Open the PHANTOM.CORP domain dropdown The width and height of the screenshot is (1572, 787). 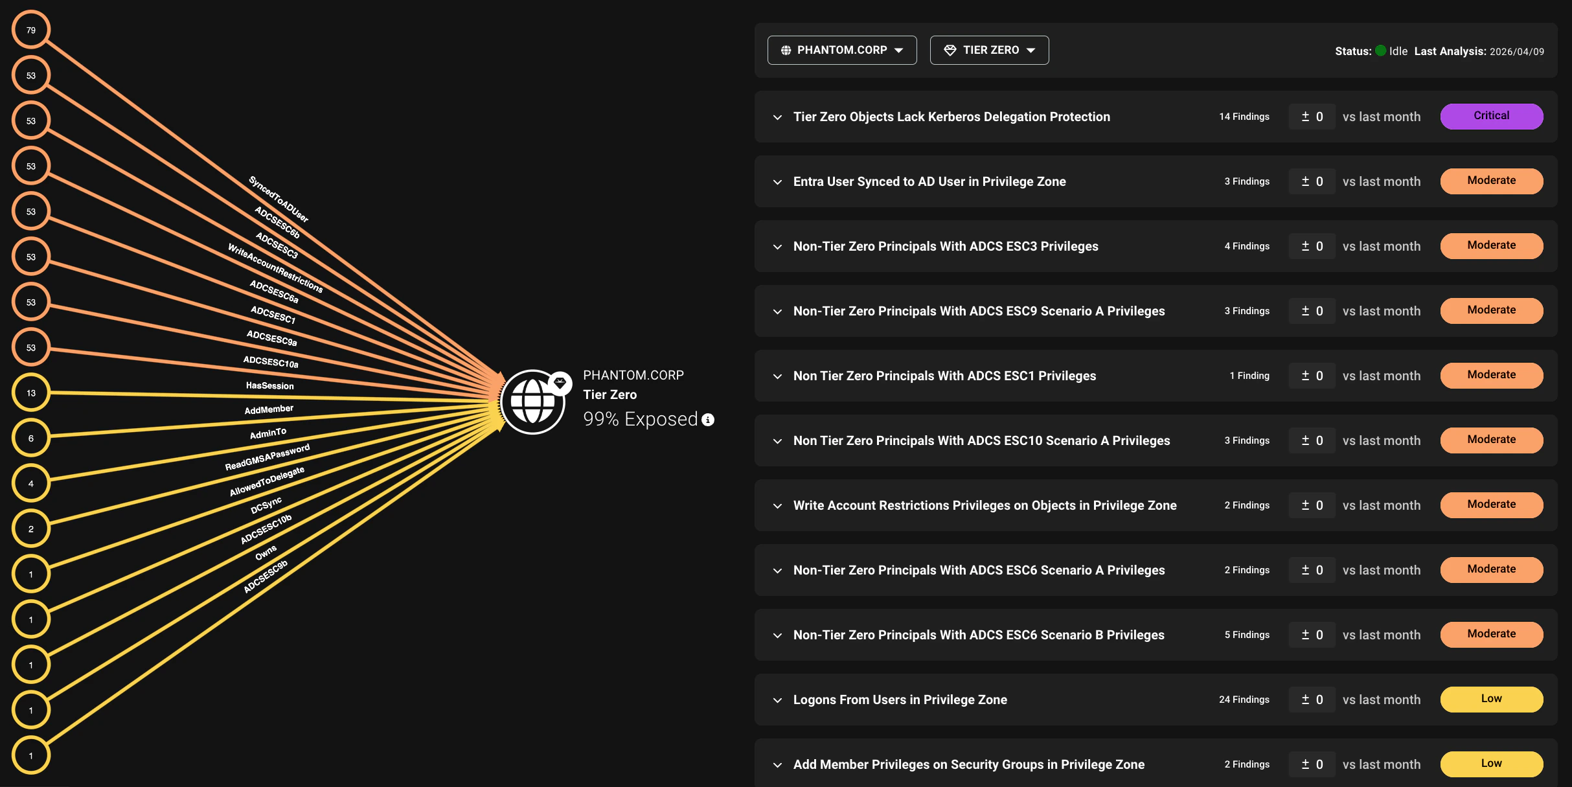(x=900, y=50)
